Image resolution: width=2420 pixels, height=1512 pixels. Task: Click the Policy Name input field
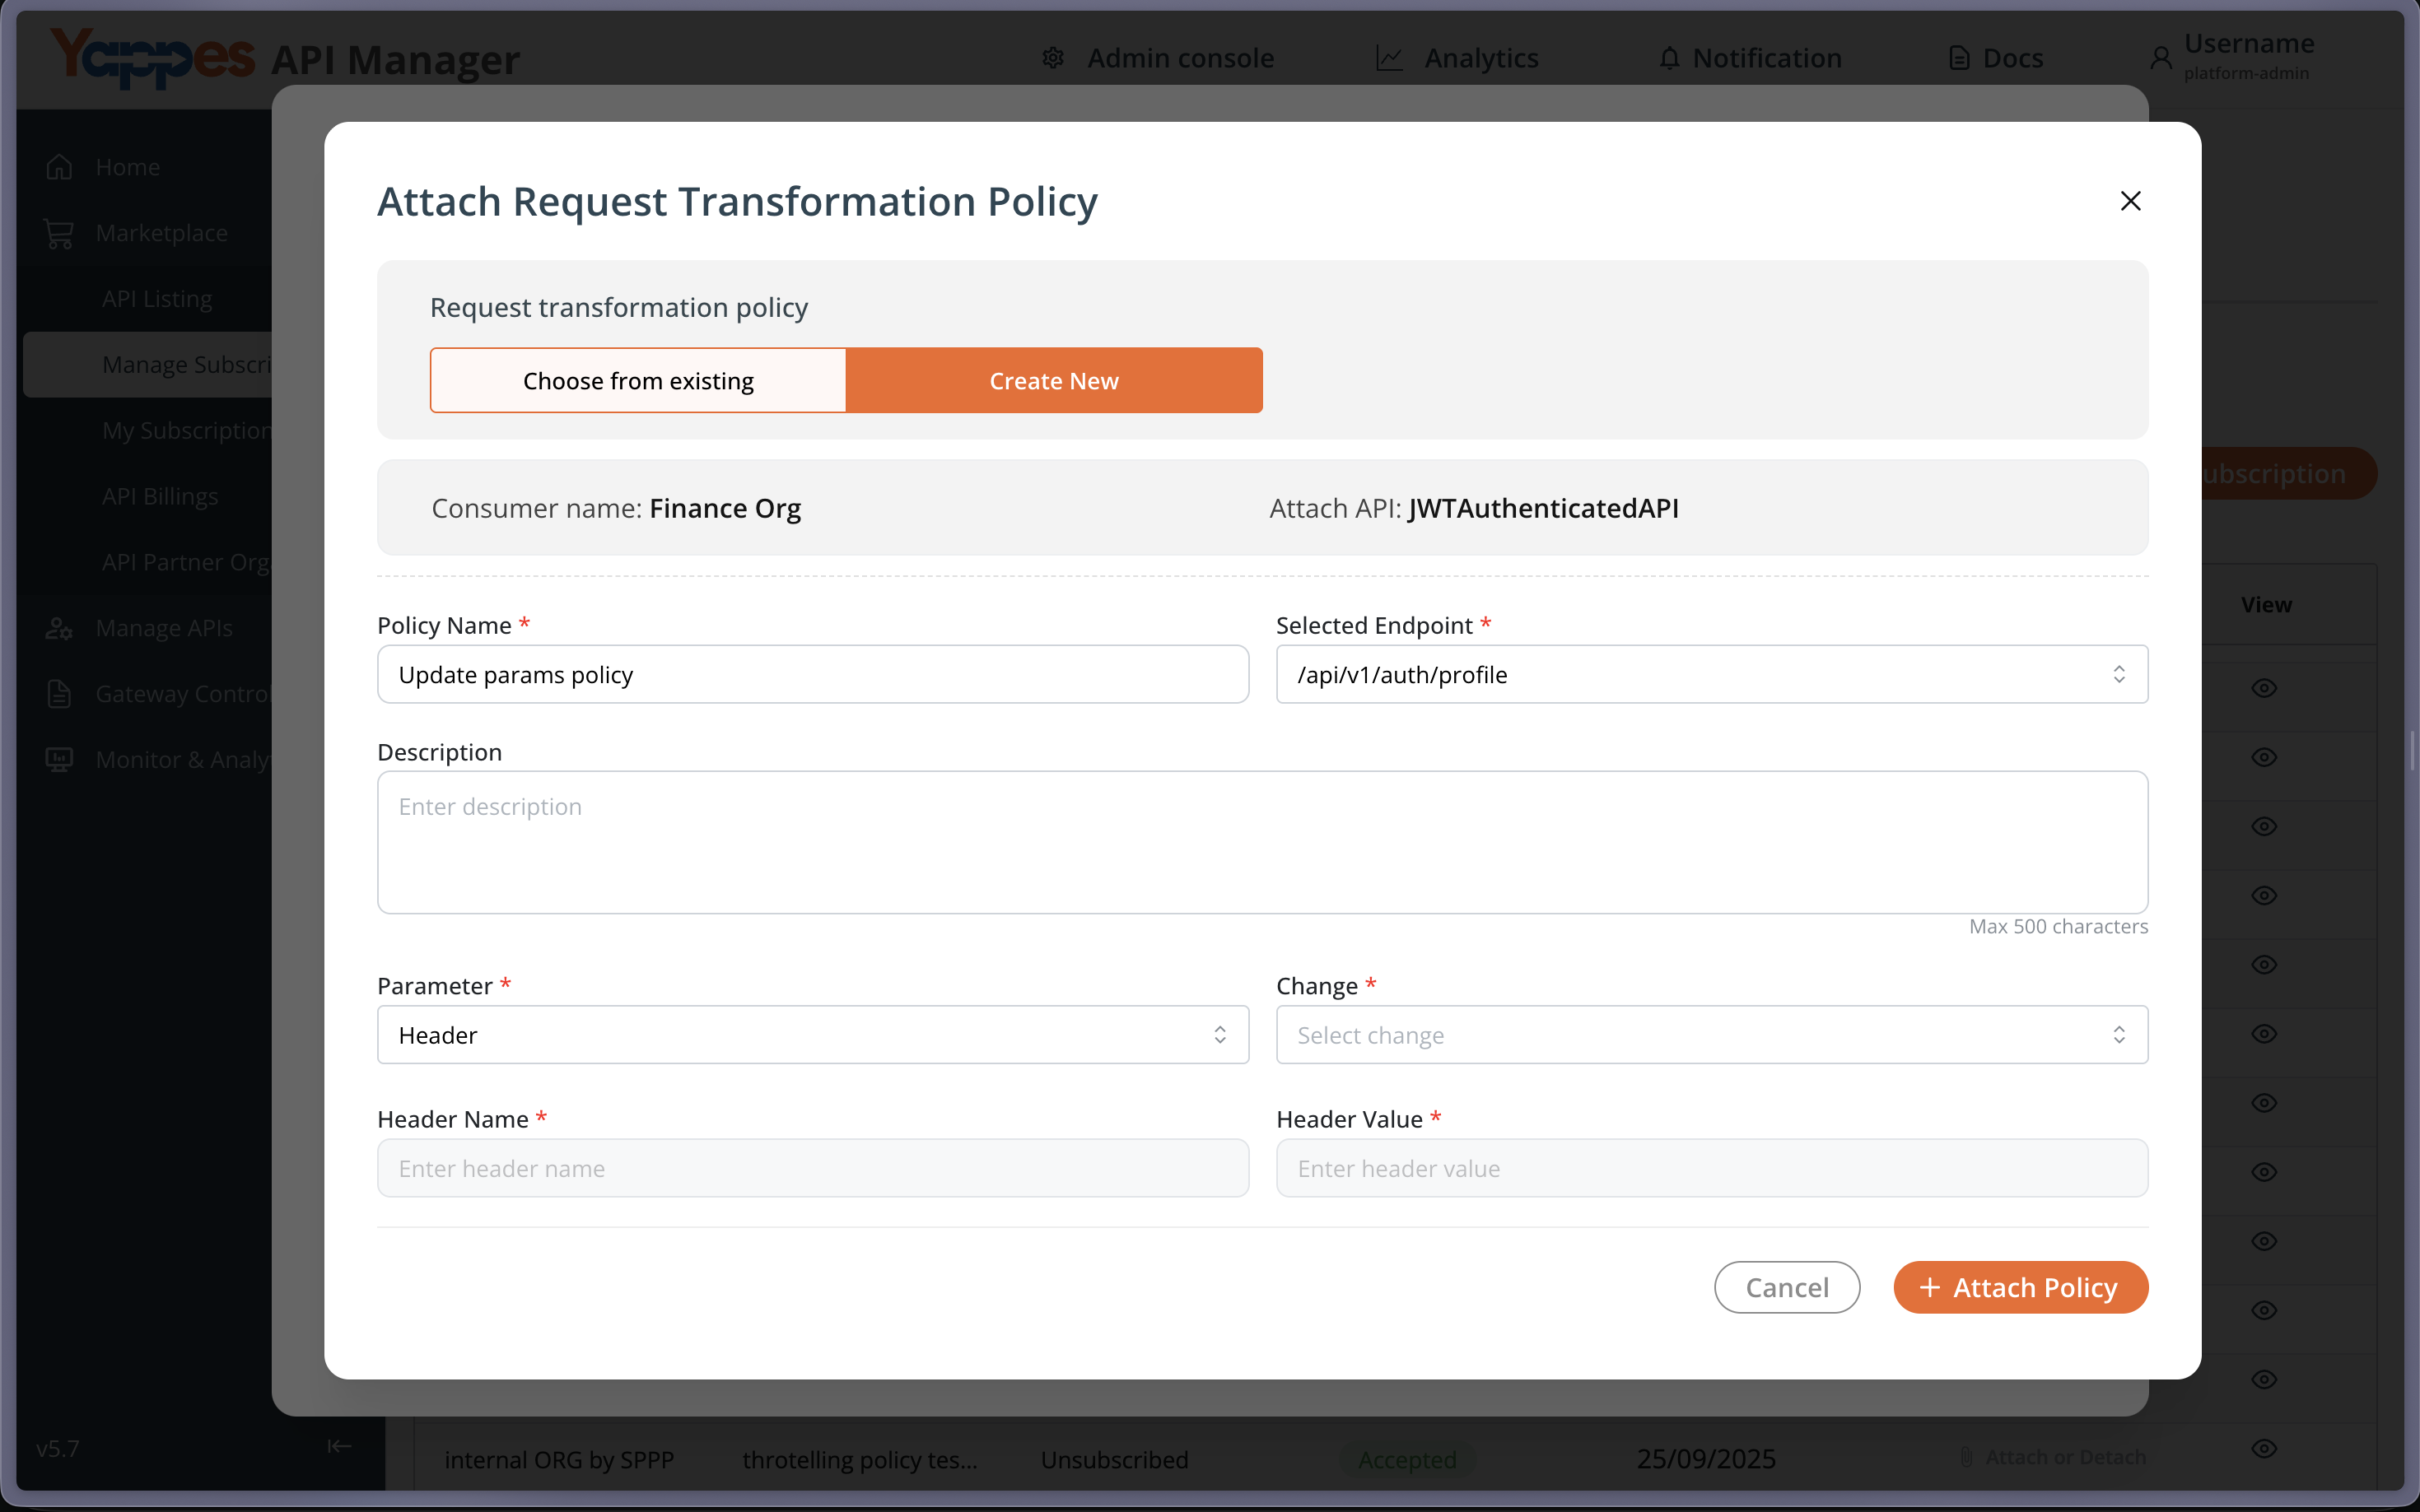pos(813,674)
